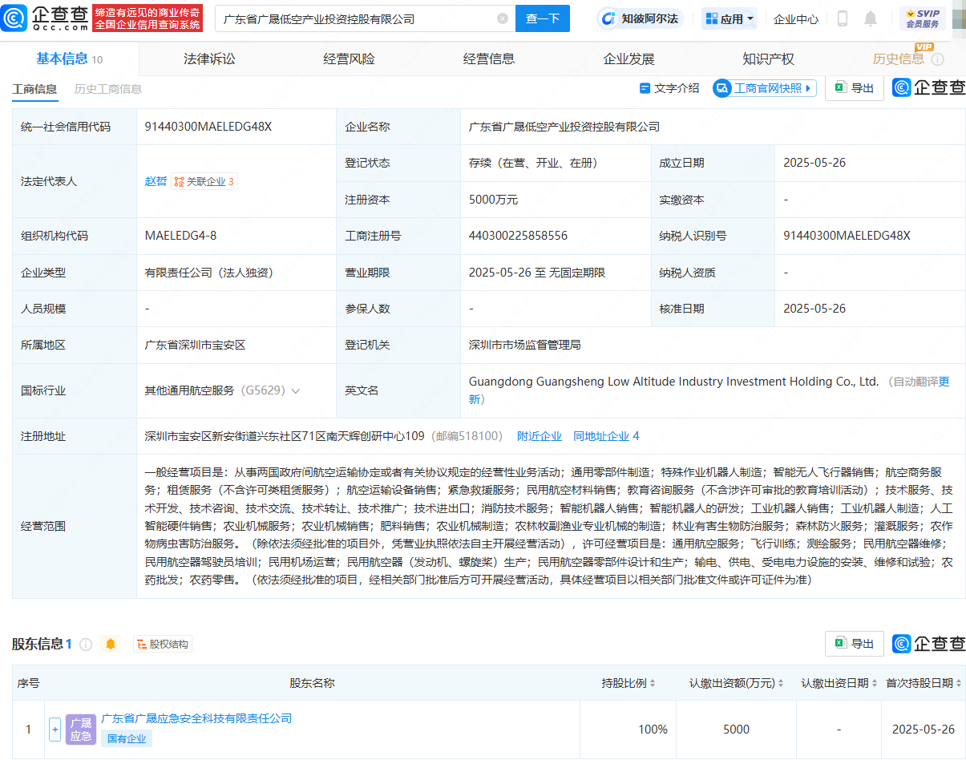The height and width of the screenshot is (760, 966).
Task: Open 同地址企业 4 link
Action: (x=606, y=436)
